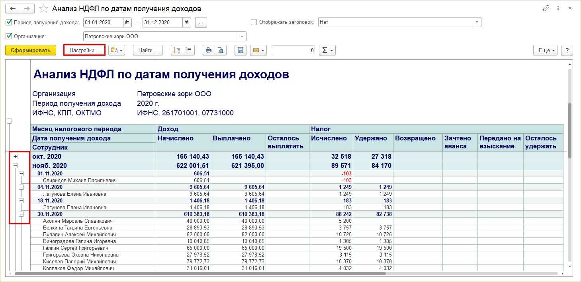This screenshot has width=581, height=282.
Task: Click the collapse all groups icon
Action: tap(188, 50)
